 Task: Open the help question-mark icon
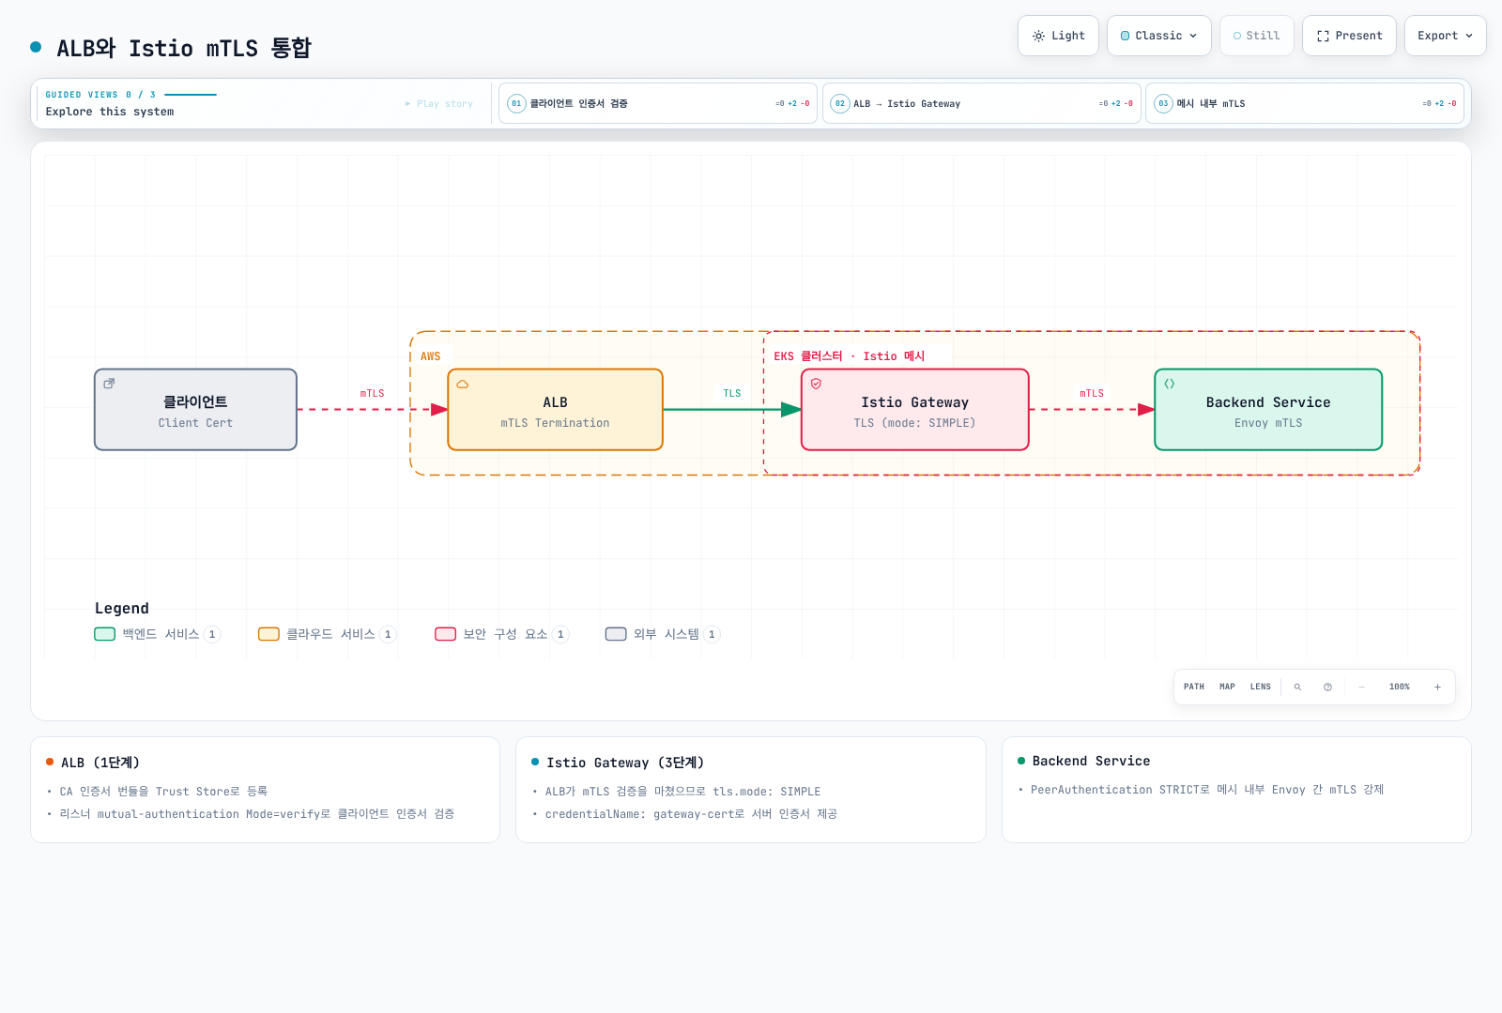pos(1327,687)
